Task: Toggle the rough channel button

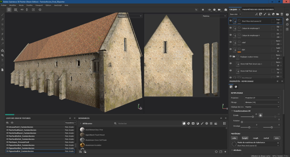Action: [256, 138]
